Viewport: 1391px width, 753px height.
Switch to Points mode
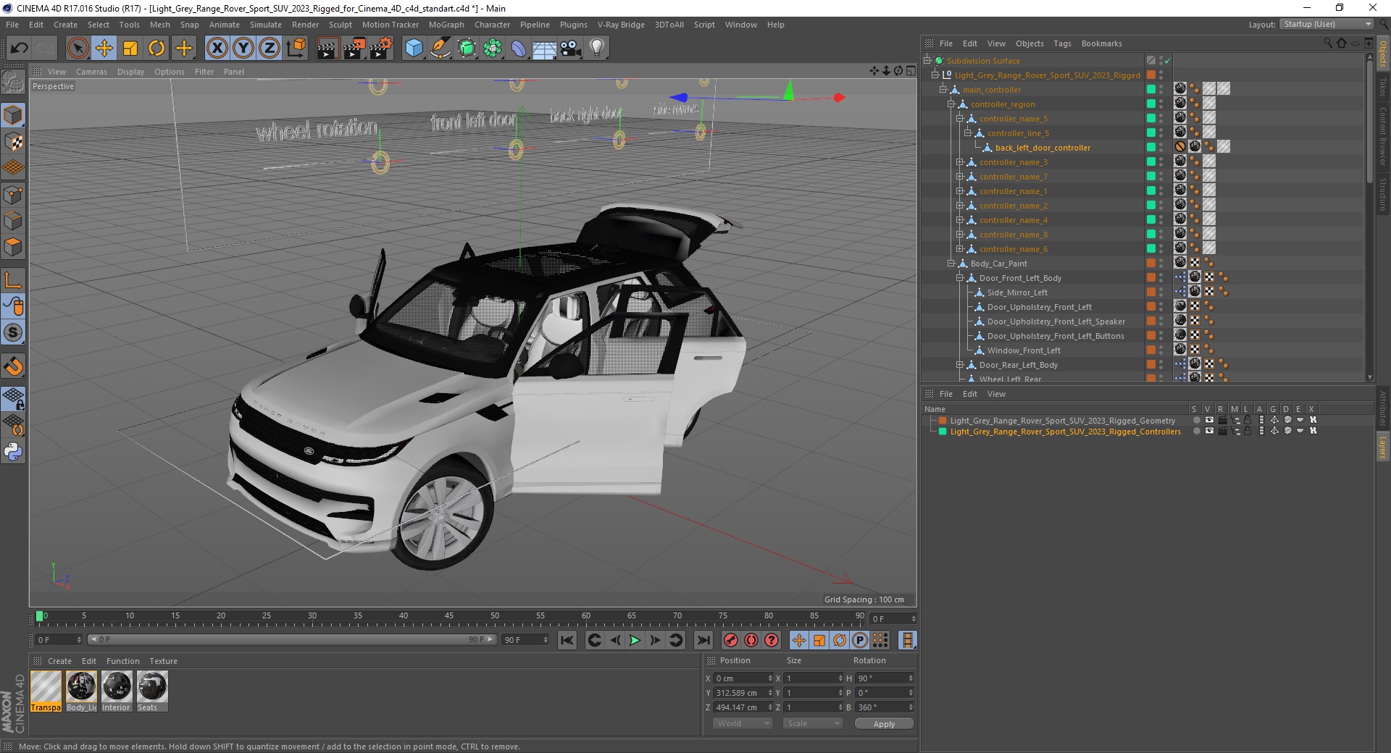[13, 194]
